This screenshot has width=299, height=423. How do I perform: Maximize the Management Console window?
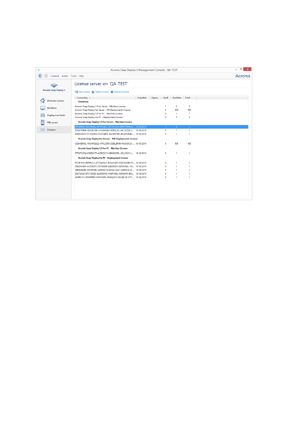click(x=241, y=69)
